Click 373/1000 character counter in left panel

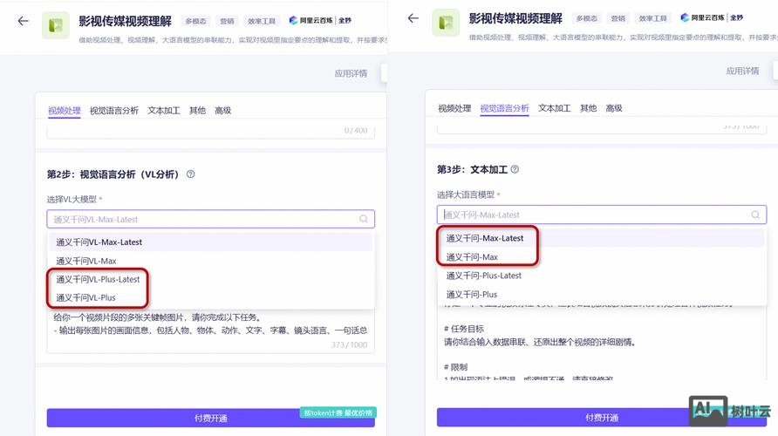[349, 344]
